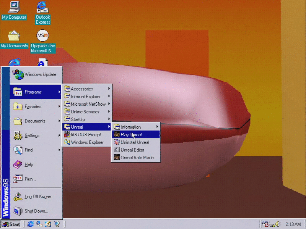
Task: Launch Windows Update from the Start menu
Action: (x=36, y=74)
